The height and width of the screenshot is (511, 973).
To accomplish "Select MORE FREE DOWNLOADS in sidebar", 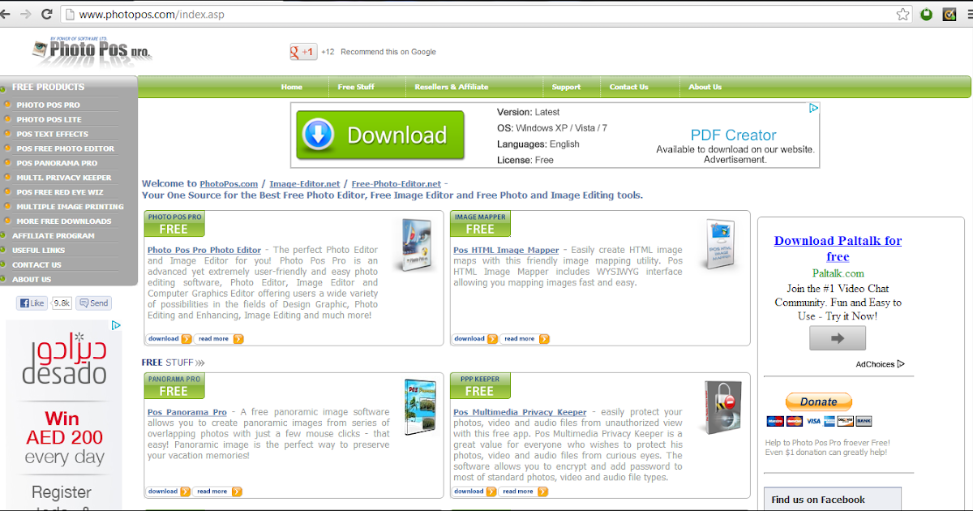I will pos(64,221).
